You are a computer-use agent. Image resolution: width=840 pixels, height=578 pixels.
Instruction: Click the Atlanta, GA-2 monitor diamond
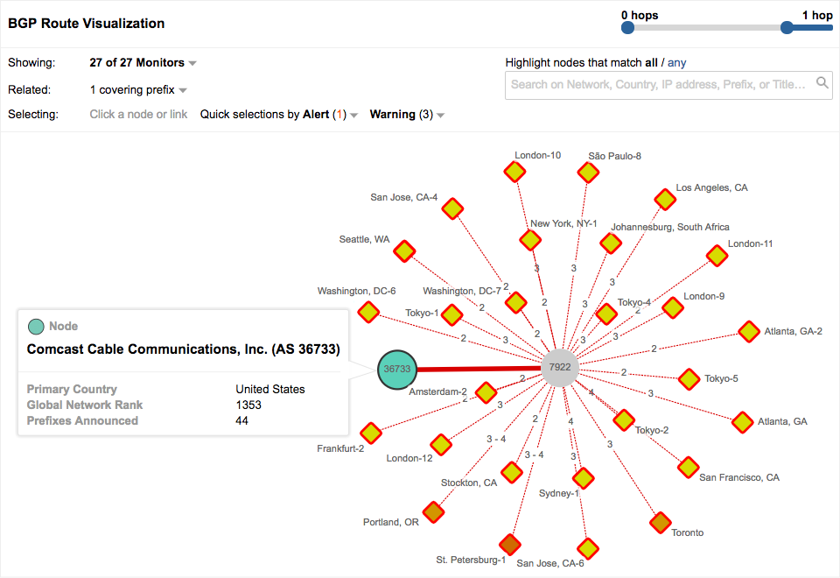click(x=748, y=331)
